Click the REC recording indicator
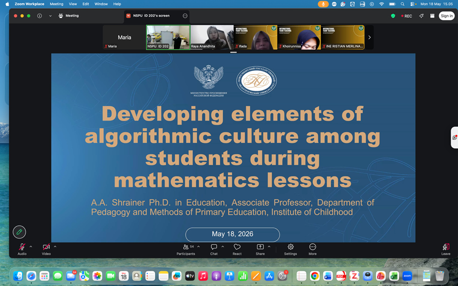This screenshot has width=458, height=286. pyautogui.click(x=407, y=16)
